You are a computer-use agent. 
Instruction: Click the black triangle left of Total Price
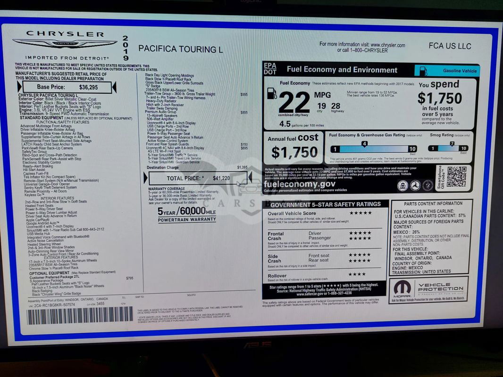(x=145, y=178)
